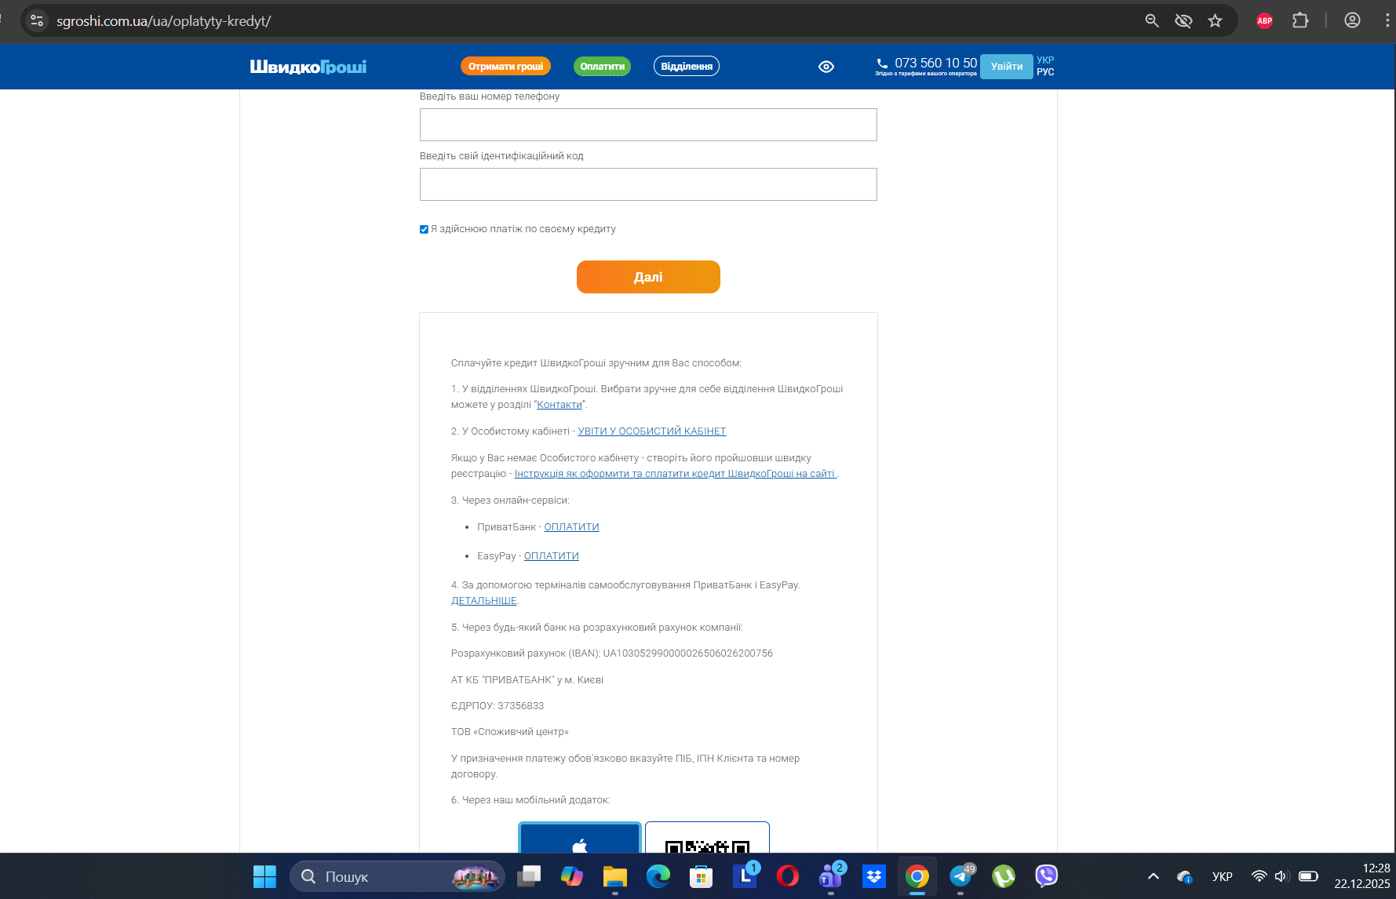Open the volume speaker tray icon
This screenshot has width=1396, height=899.
coord(1282,876)
